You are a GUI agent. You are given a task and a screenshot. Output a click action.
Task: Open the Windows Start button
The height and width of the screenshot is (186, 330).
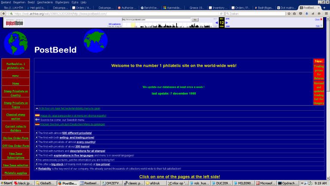(x=7, y=183)
